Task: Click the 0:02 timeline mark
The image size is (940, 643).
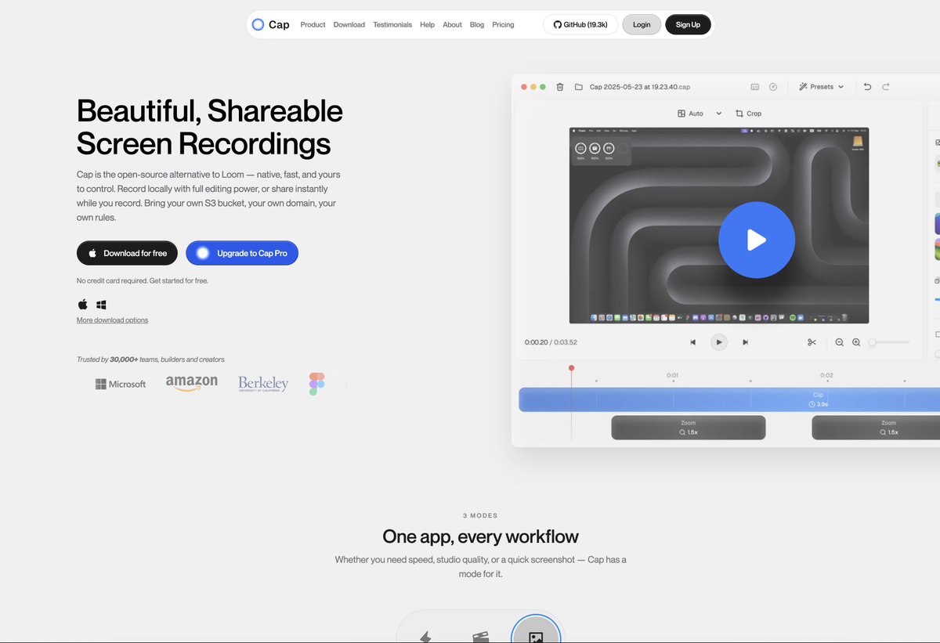Action: tap(826, 375)
